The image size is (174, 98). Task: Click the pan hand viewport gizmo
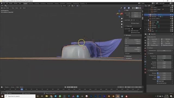pos(122,21)
